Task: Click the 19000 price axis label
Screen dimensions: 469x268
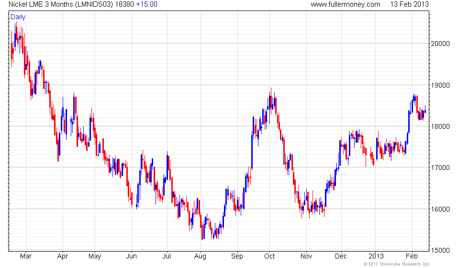Action: (x=441, y=85)
